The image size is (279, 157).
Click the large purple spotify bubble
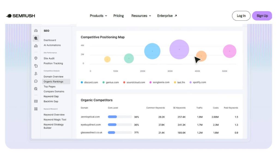pyautogui.click(x=179, y=49)
